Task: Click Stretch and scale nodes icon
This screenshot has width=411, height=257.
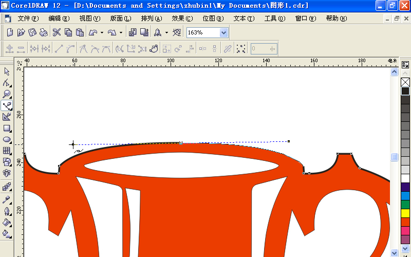Action: click(166, 49)
